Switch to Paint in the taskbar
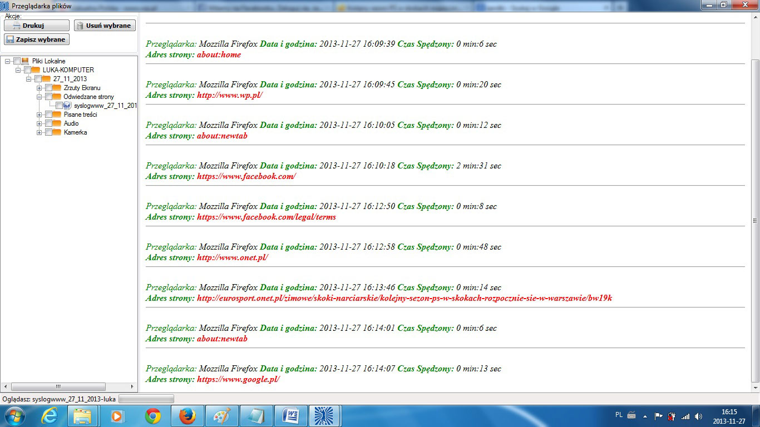The height and width of the screenshot is (427, 760). click(221, 416)
